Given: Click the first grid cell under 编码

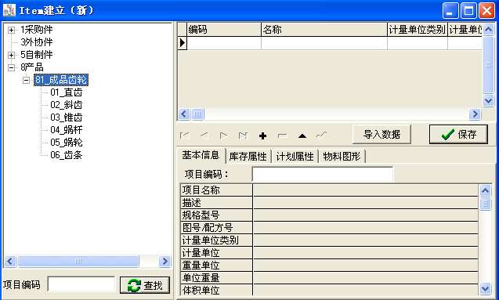Looking at the screenshot, I should [x=224, y=43].
